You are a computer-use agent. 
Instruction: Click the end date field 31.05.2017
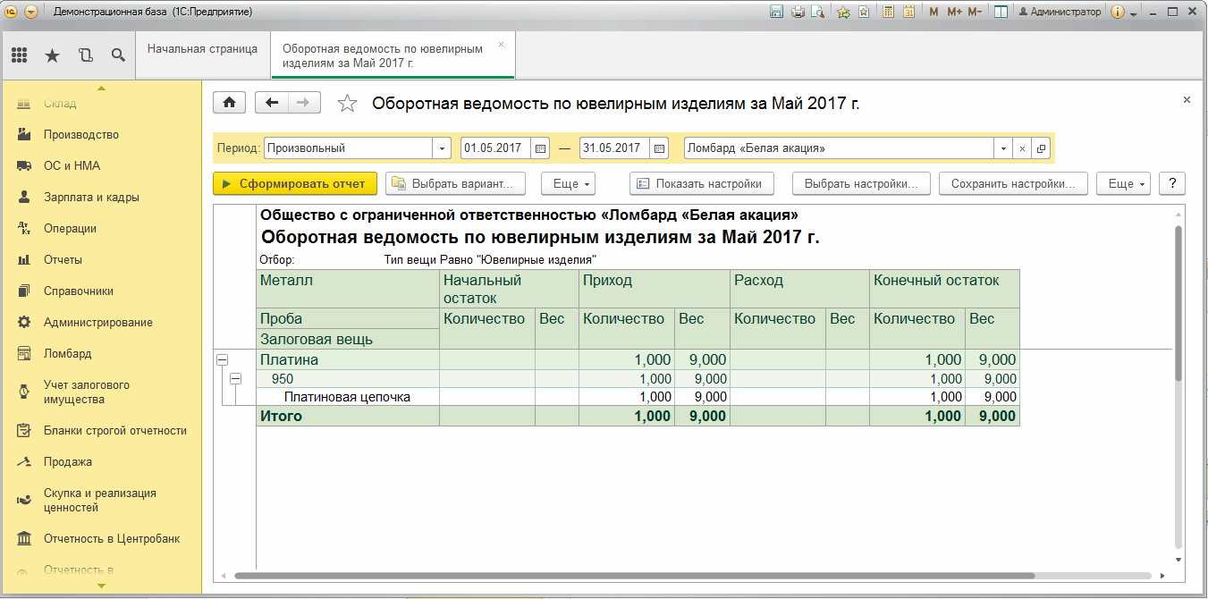[614, 148]
